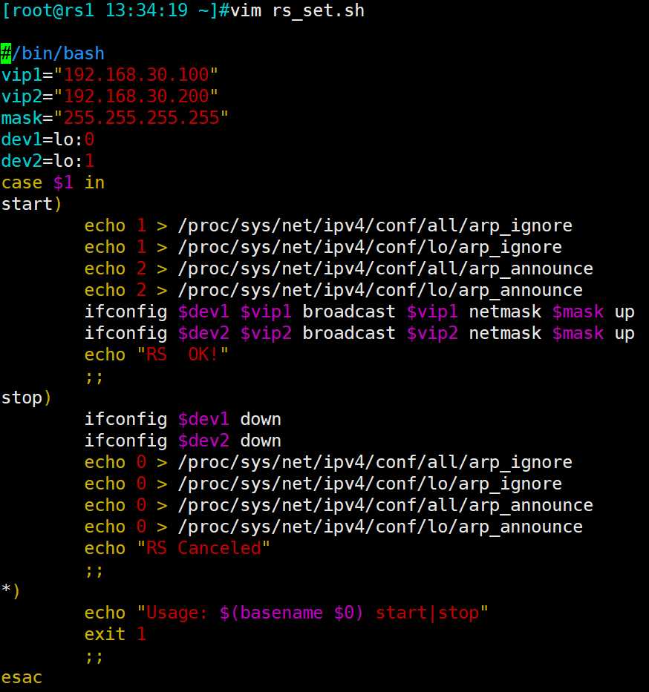Click the 'echo 0 > .../all/arp_announce' line

pos(339,505)
